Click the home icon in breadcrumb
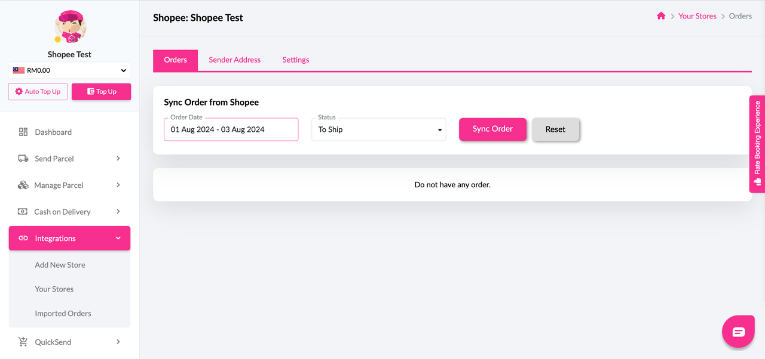The image size is (765, 359). pyautogui.click(x=661, y=16)
